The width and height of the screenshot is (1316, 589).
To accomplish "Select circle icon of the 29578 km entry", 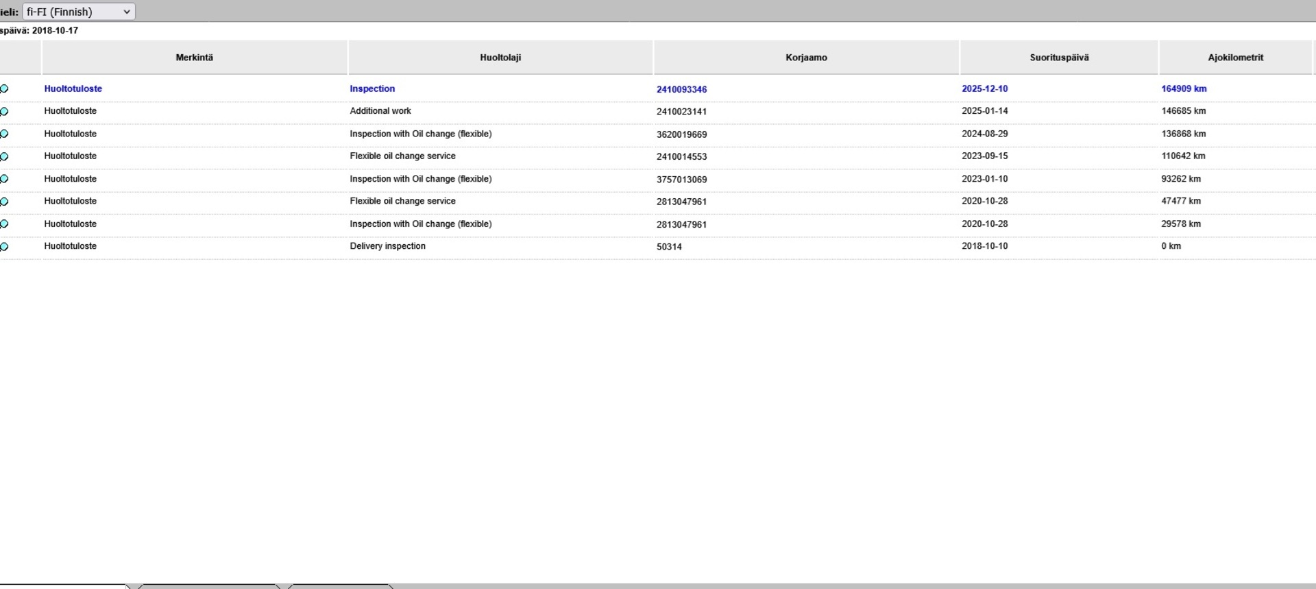I will coord(5,224).
